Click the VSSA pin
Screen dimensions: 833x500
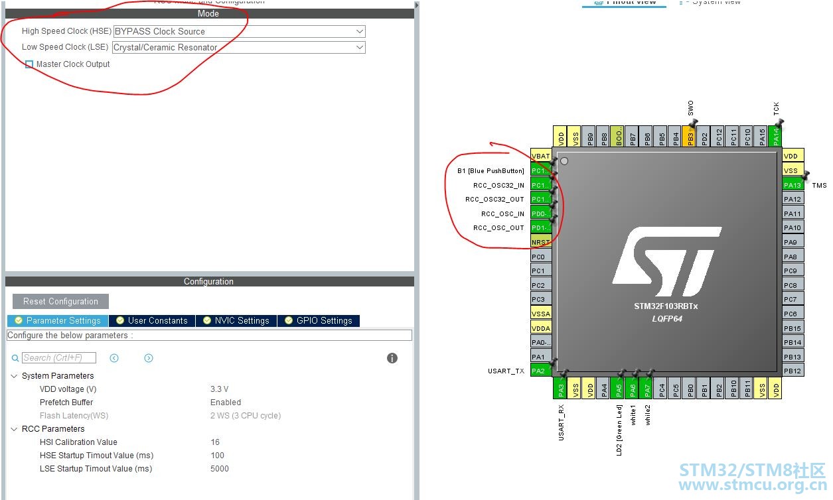pyautogui.click(x=541, y=314)
